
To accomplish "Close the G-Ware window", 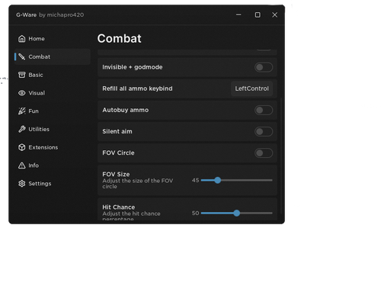I will [275, 15].
